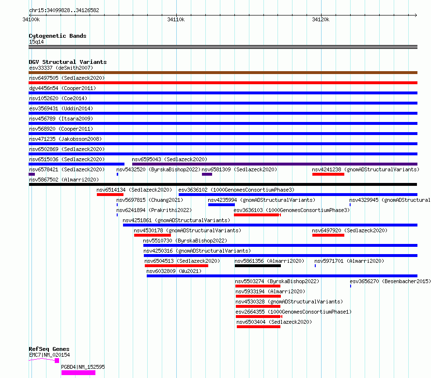Viewport: 431px width, 378px height.
Task: Click the nsv5503274 red variant bar
Action: tap(258, 286)
